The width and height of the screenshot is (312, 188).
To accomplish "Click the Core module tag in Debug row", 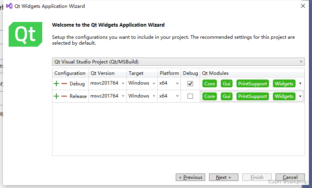I will (x=209, y=84).
